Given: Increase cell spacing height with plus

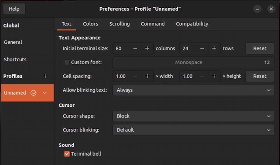Looking at the screenshot, I should point(214,76).
